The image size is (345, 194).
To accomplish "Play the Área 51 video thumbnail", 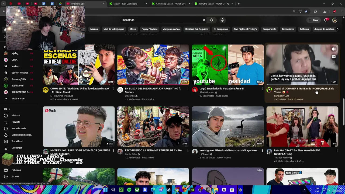I will click(x=228, y=65).
